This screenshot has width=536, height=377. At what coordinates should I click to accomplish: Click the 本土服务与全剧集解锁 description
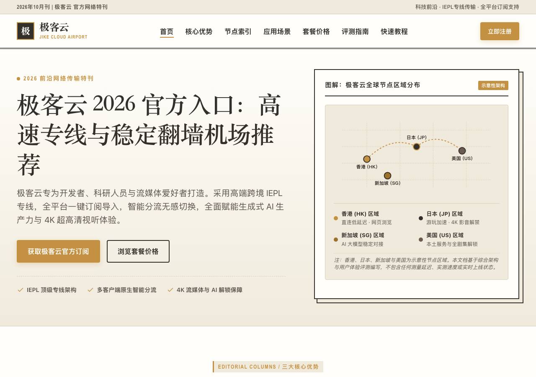(452, 244)
